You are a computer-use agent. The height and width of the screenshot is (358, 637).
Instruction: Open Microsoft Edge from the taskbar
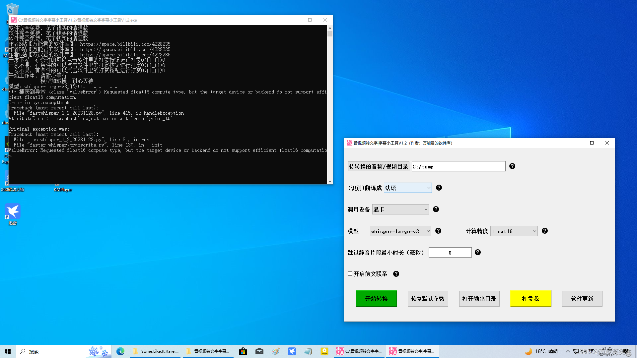(120, 351)
